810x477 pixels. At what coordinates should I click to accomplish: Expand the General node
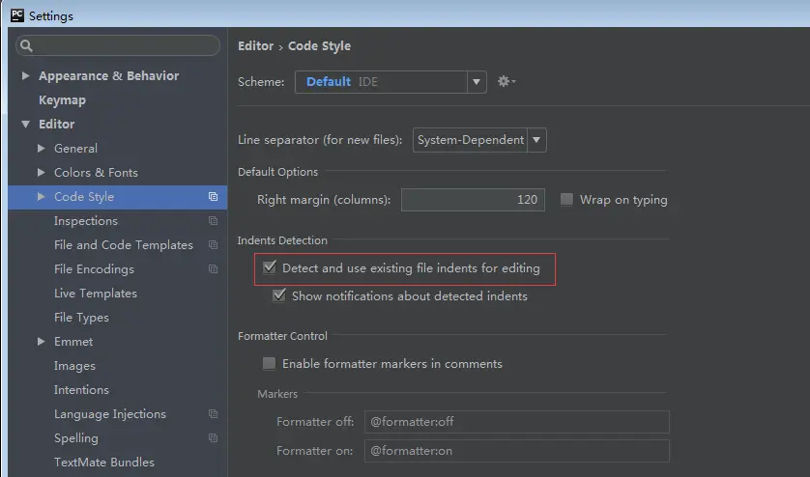(x=41, y=148)
